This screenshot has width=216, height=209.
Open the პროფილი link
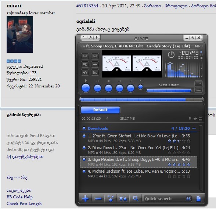tap(176, 6)
